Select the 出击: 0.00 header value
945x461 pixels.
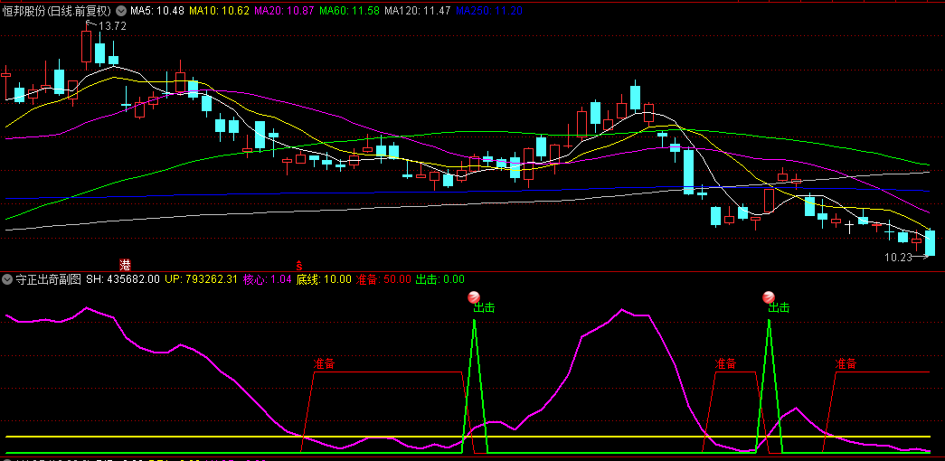point(440,279)
